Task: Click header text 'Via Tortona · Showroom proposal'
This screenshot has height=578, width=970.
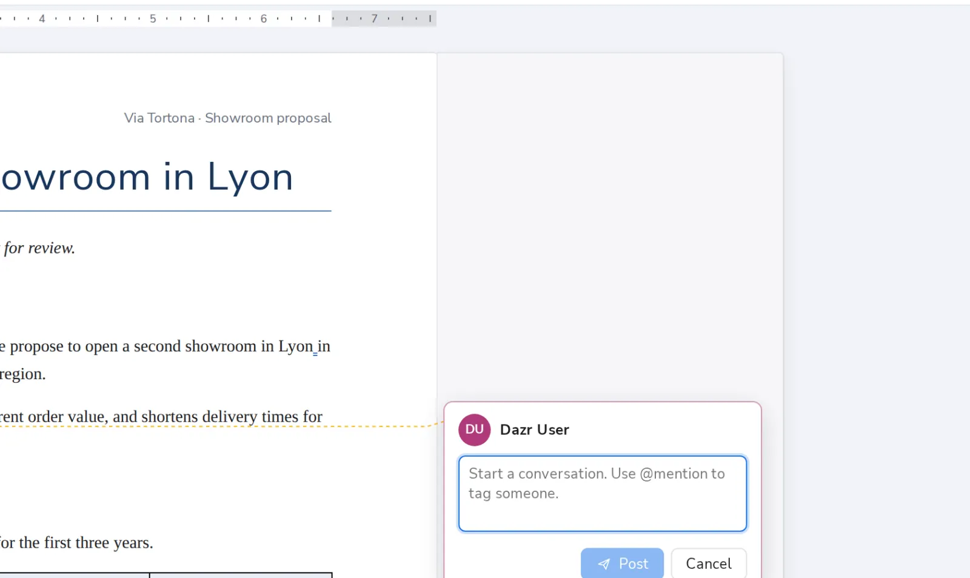Action: coord(227,118)
